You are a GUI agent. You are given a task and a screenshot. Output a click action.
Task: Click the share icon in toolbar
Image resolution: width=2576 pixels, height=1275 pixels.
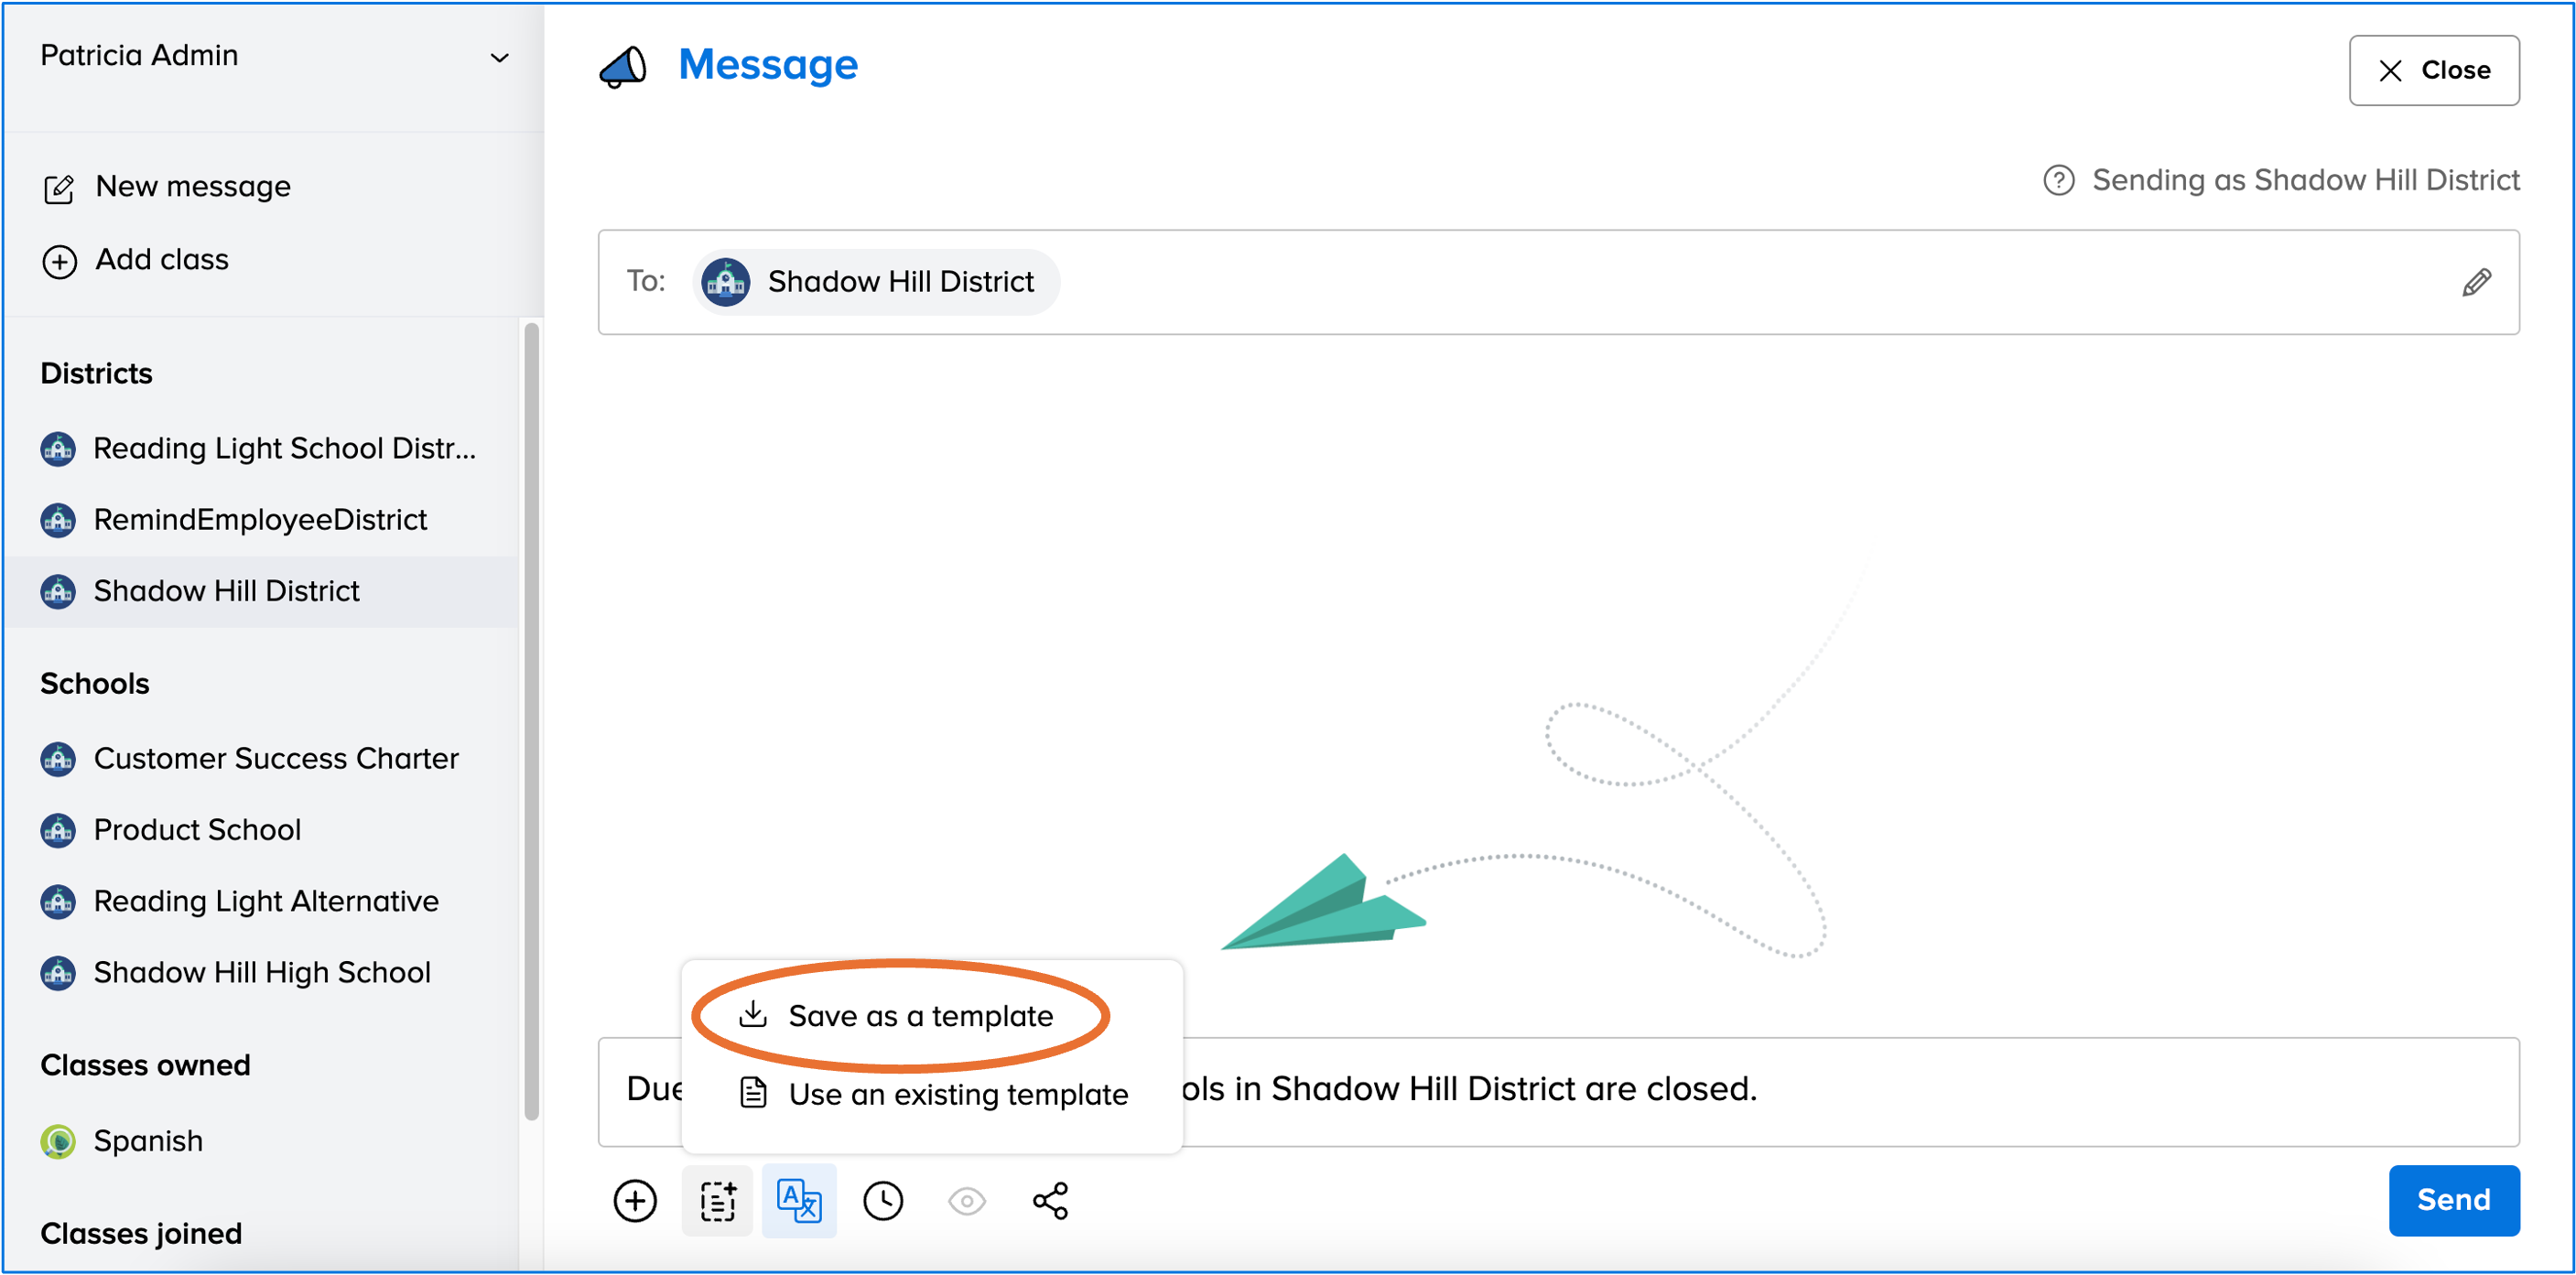[1050, 1200]
